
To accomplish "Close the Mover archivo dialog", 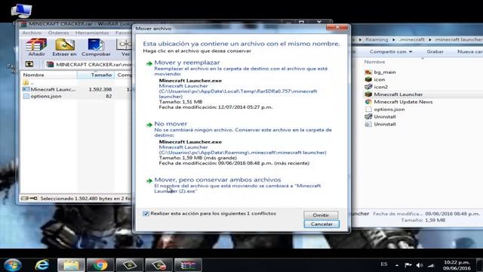I will (x=337, y=28).
